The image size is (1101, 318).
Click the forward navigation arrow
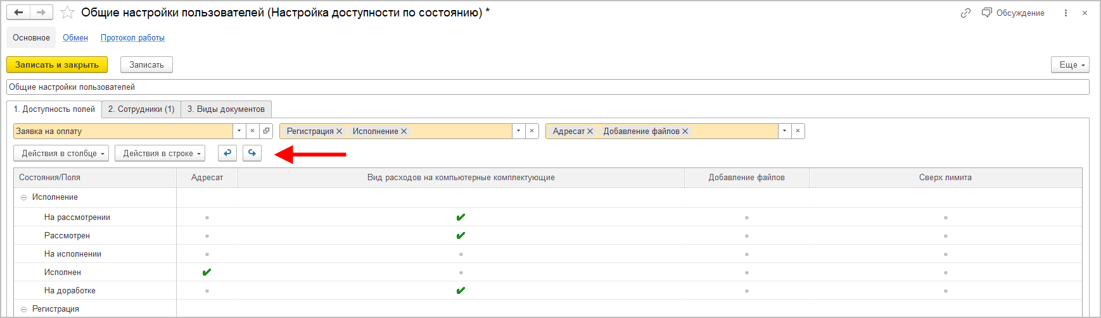pyautogui.click(x=41, y=13)
